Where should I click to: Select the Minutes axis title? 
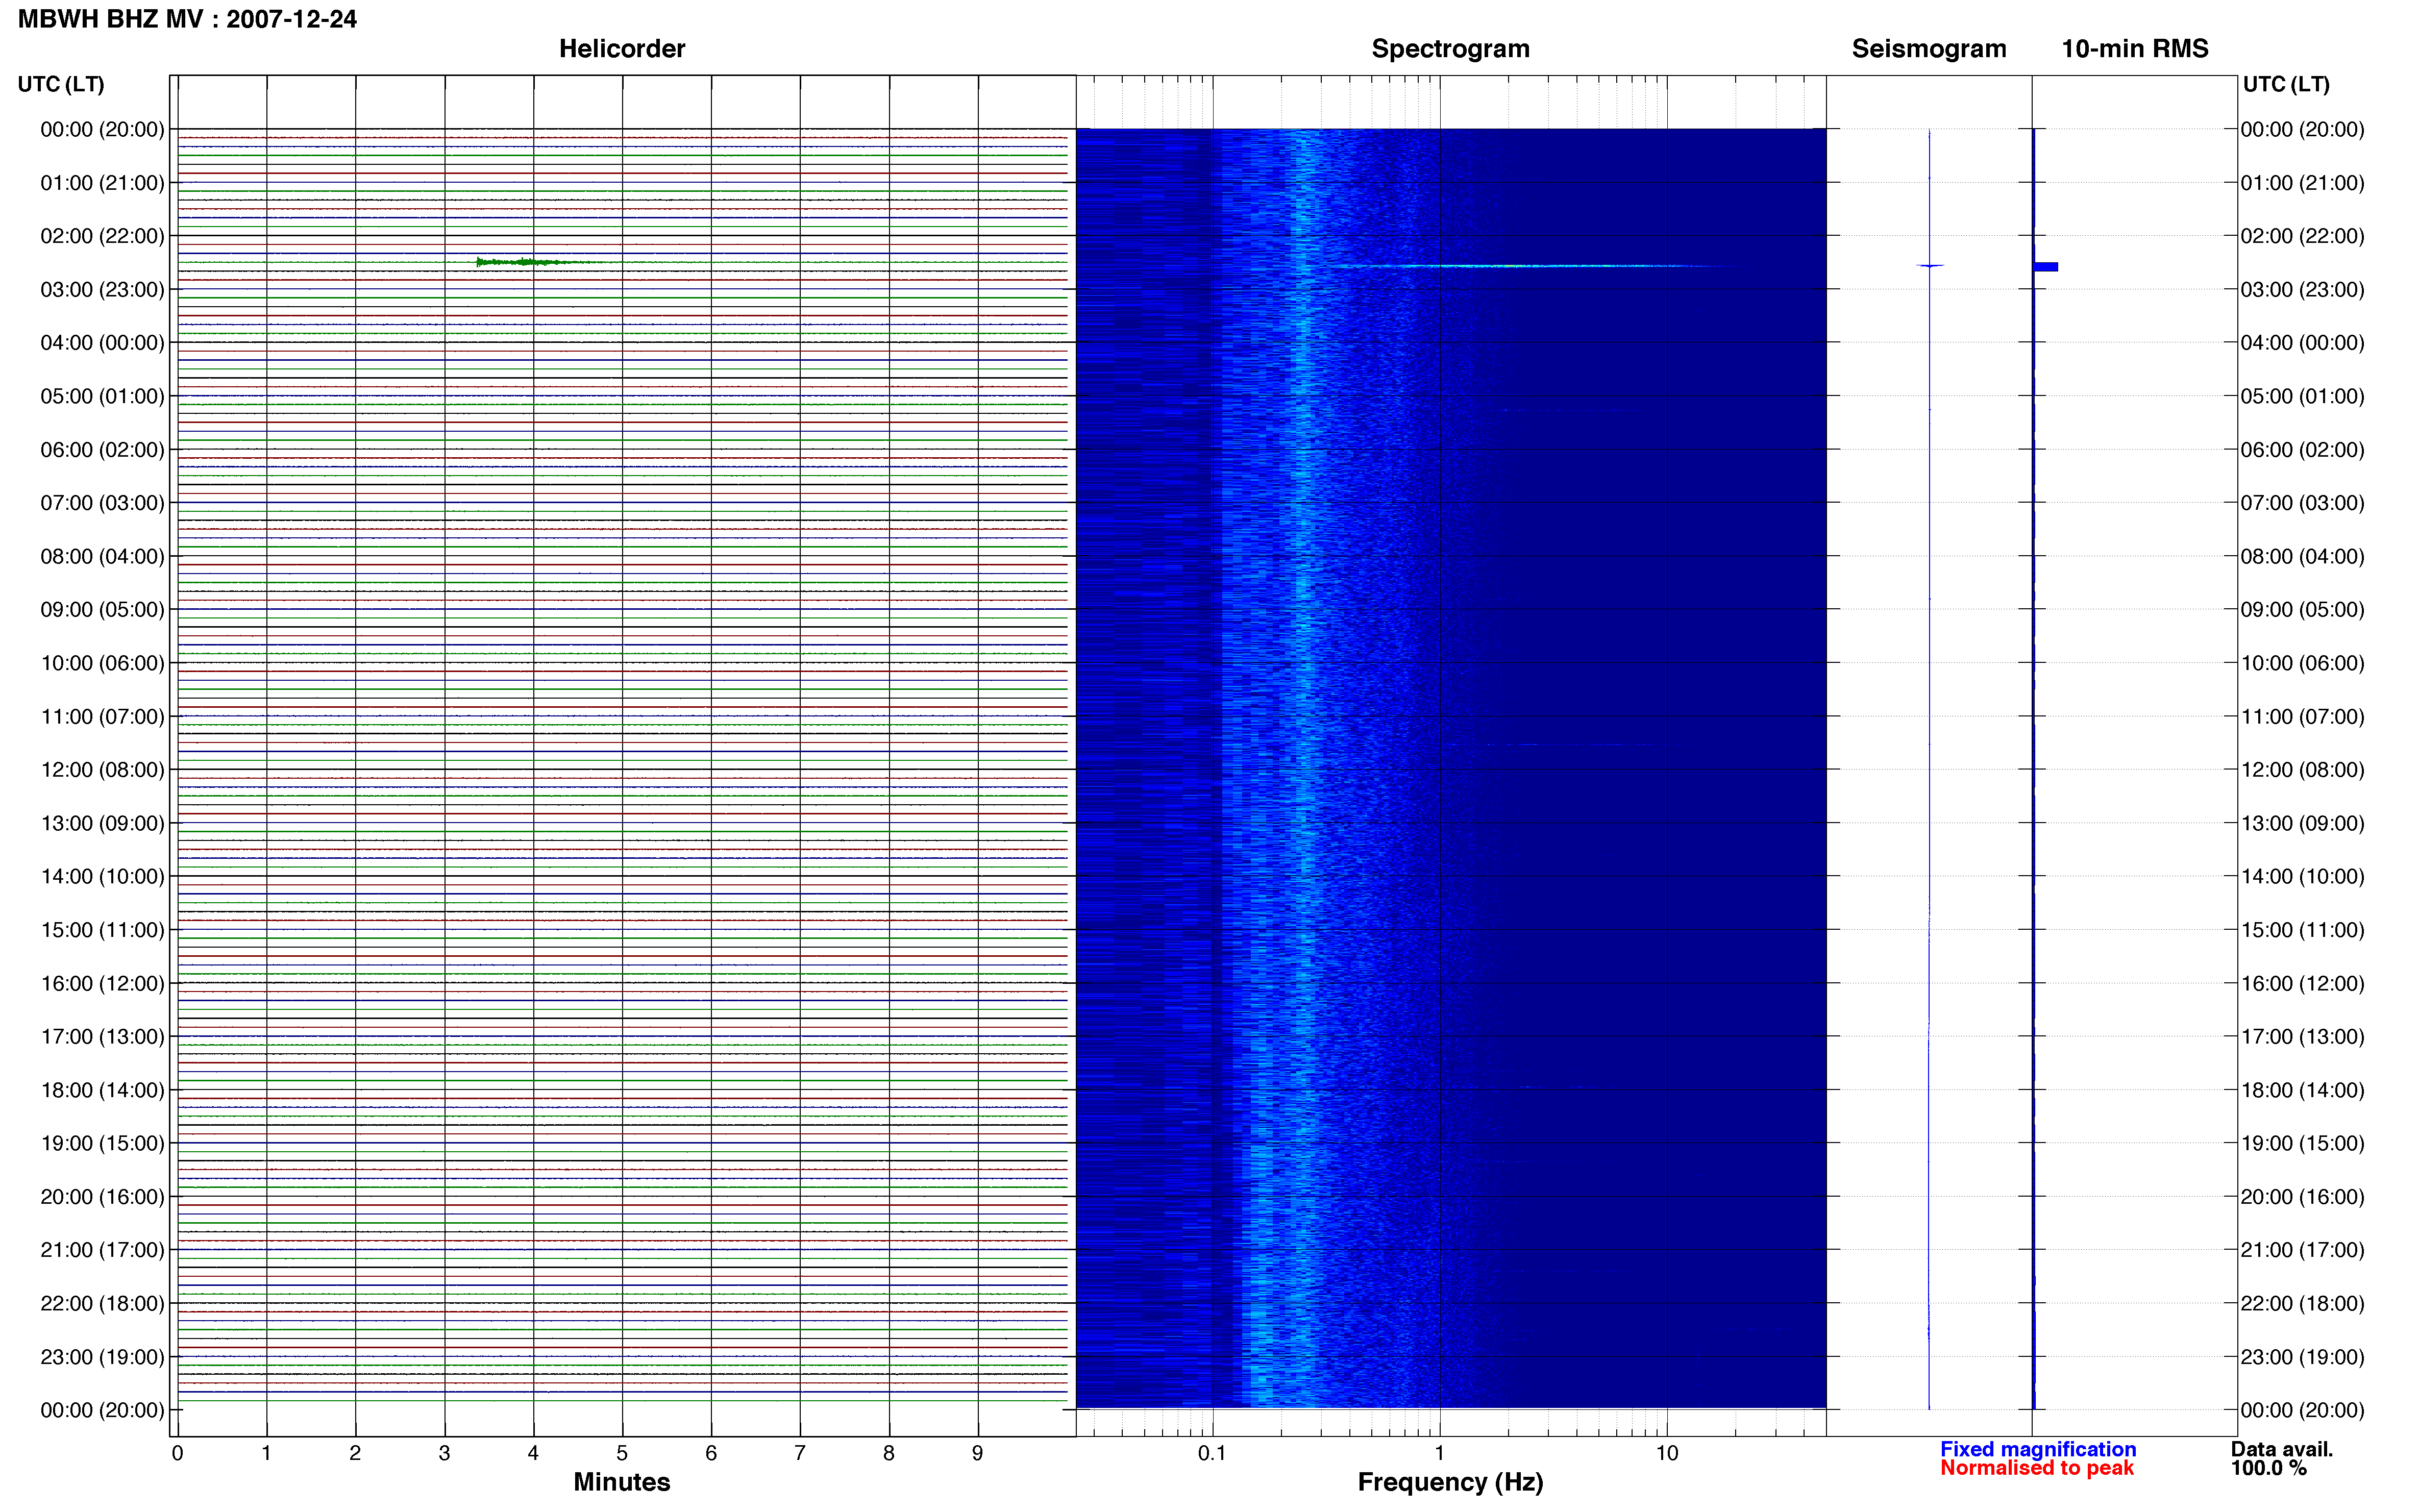pyautogui.click(x=622, y=1482)
